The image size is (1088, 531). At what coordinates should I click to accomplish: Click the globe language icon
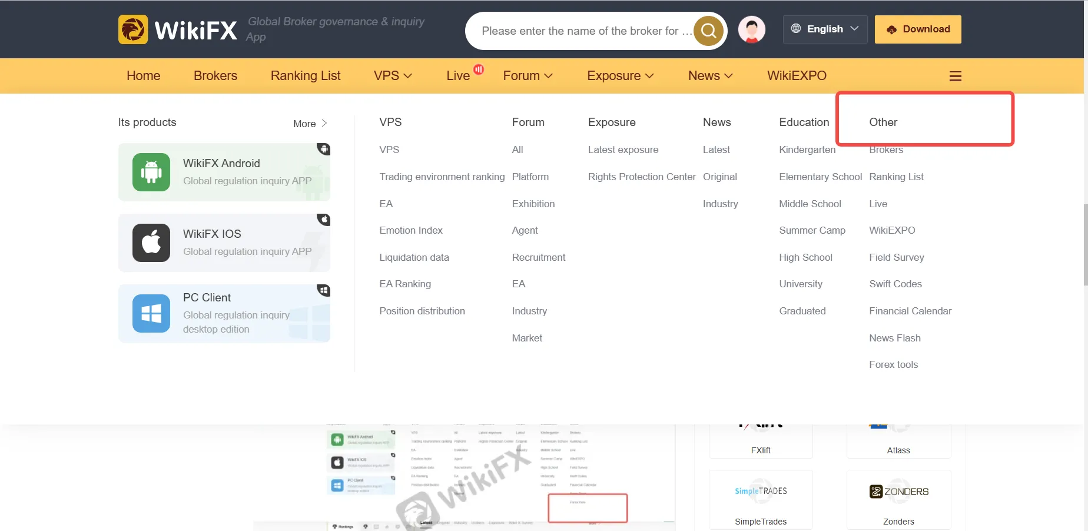point(796,29)
